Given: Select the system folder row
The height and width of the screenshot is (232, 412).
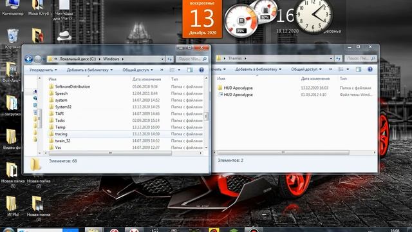Looking at the screenshot, I should pyautogui.click(x=126, y=101).
